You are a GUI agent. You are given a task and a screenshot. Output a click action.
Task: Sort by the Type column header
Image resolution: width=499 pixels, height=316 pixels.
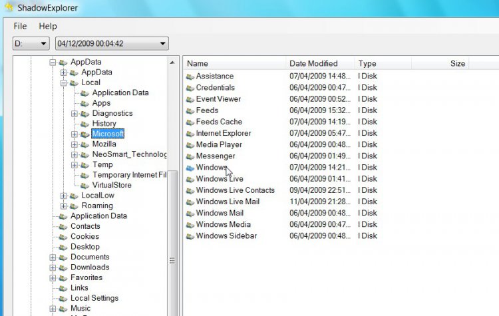383,63
